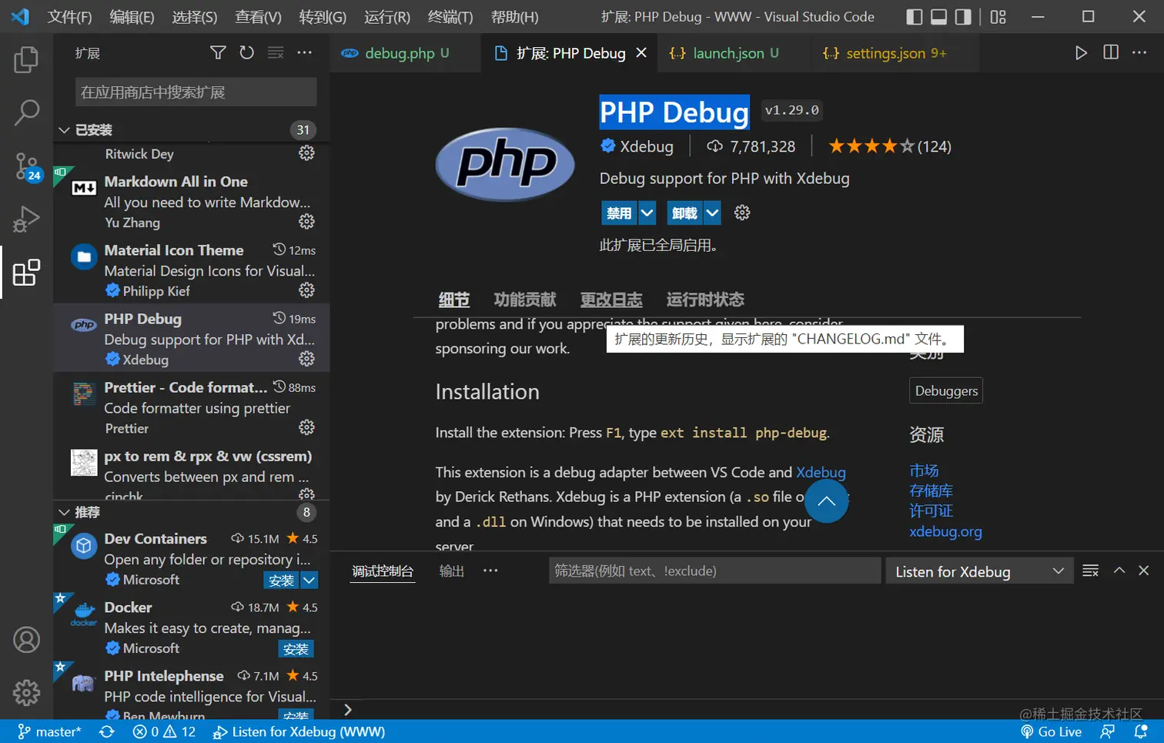Image resolution: width=1164 pixels, height=743 pixels.
Task: Open the Uninstall button dropdown arrow
Action: pyautogui.click(x=713, y=213)
